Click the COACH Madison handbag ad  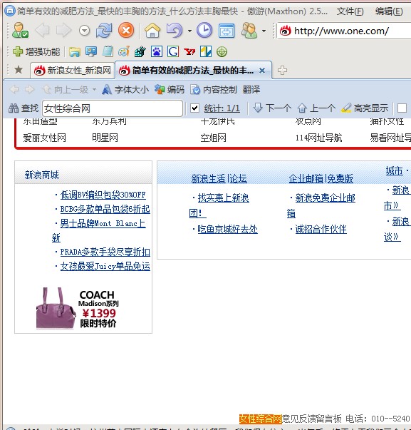78,307
